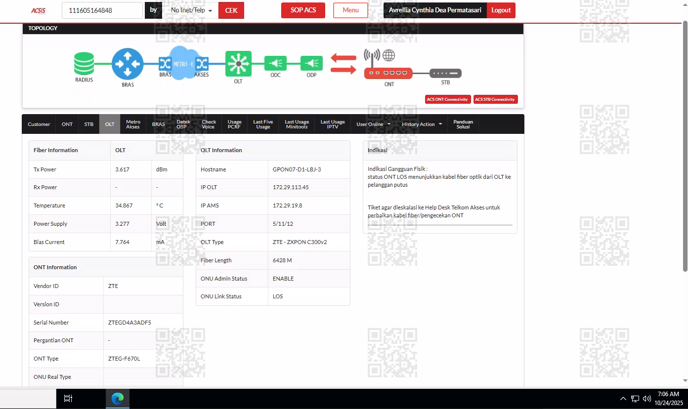Click user name Avrellia Cynthia Dea Permatasari
The image size is (688, 409).
(435, 10)
